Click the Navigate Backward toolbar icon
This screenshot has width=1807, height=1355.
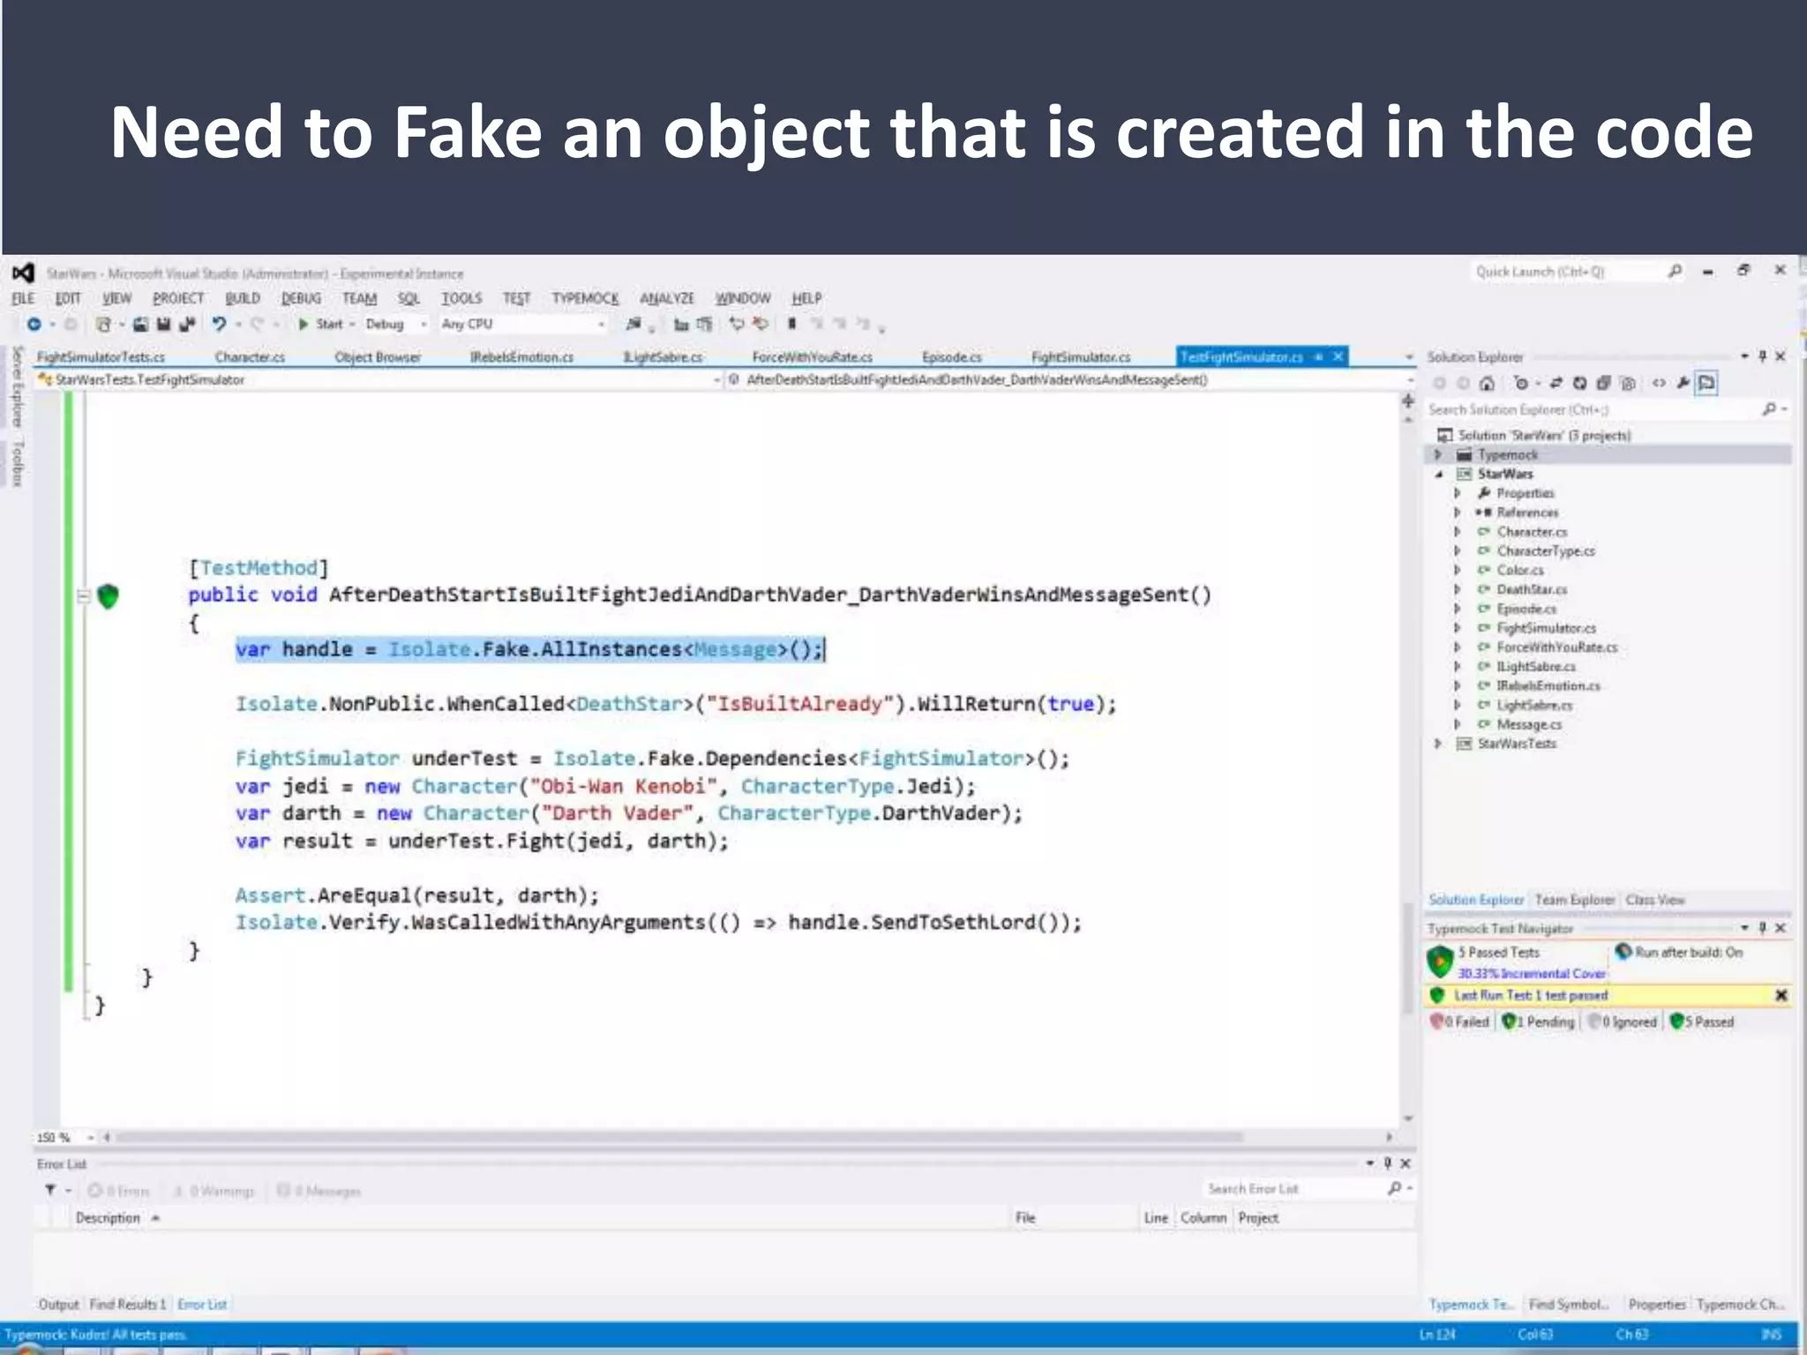pyautogui.click(x=34, y=325)
